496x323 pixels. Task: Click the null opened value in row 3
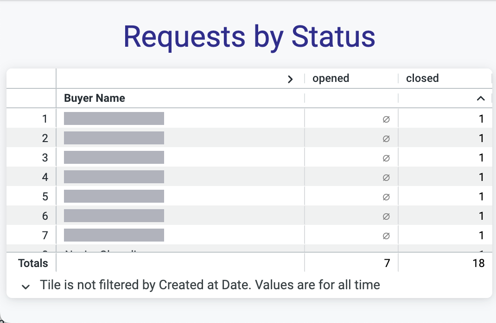pyautogui.click(x=386, y=158)
